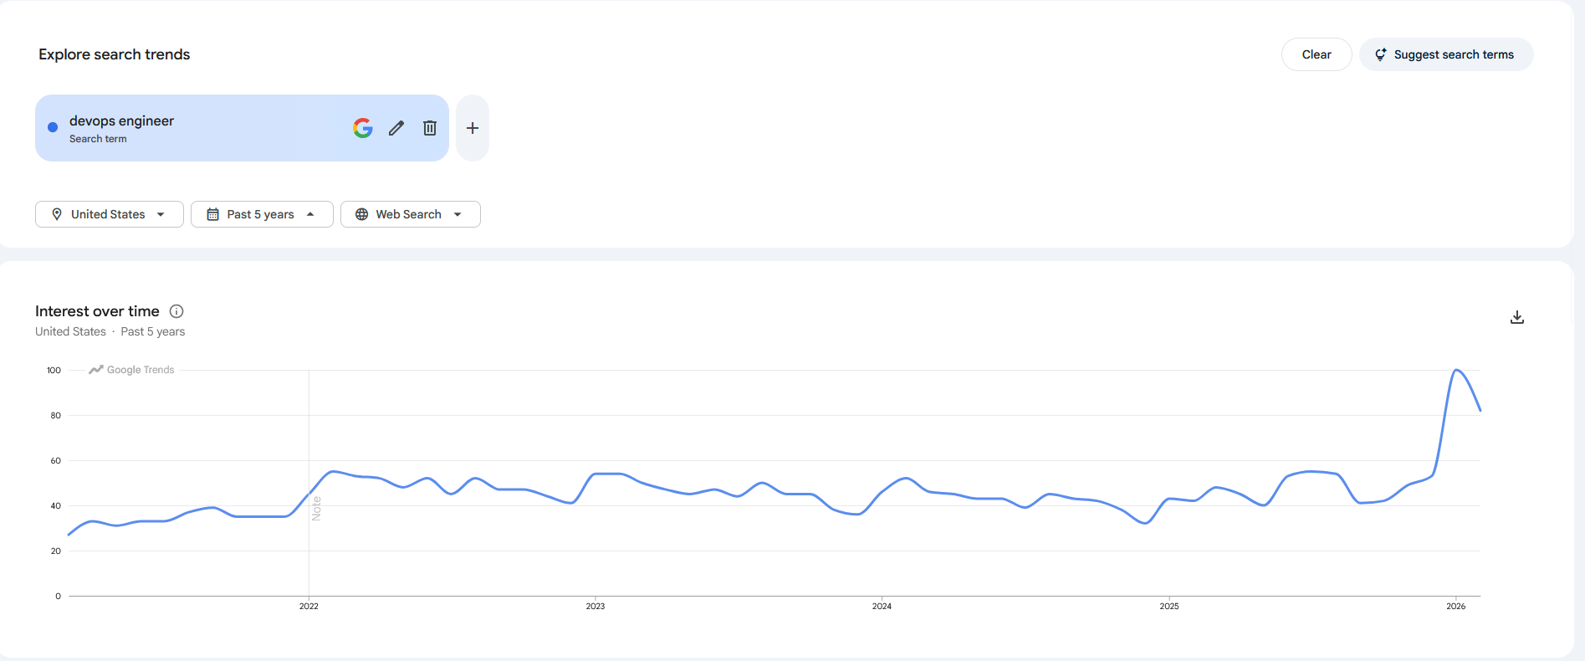Image resolution: width=1585 pixels, height=661 pixels.
Task: Click the 80 value on the y-axis
Action: 56,415
